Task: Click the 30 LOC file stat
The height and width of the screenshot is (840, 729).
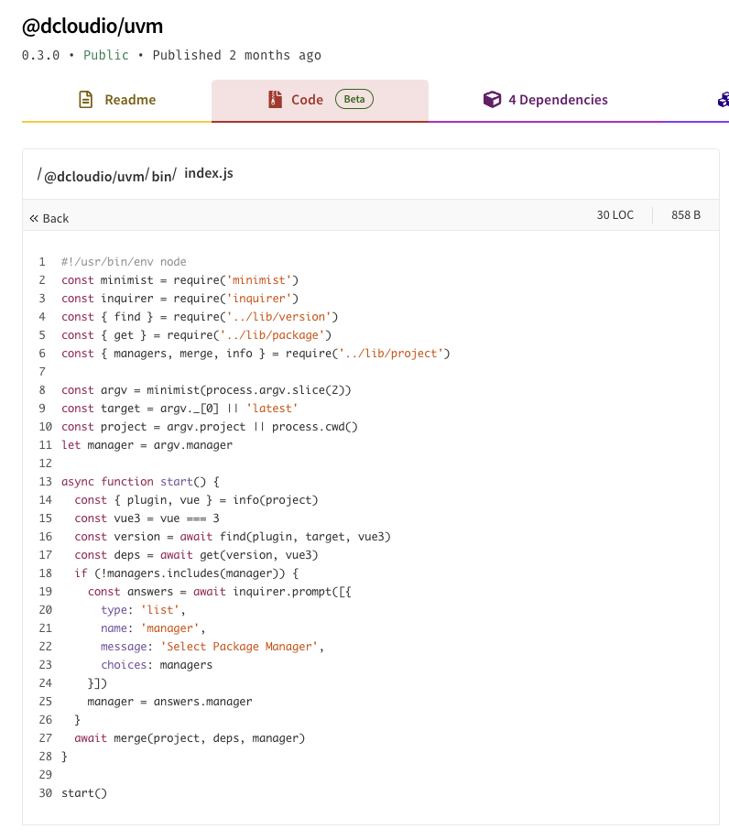Action: 615,215
